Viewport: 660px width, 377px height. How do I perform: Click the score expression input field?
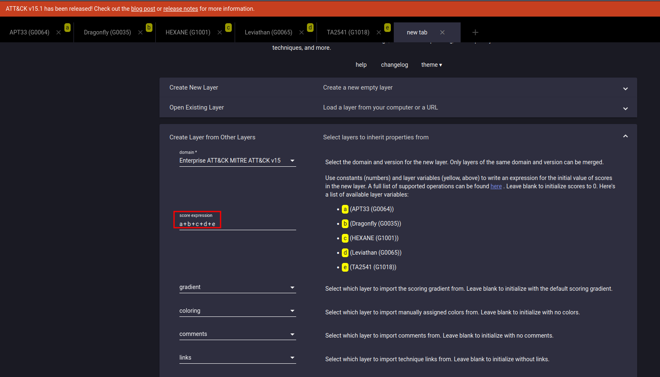237,224
